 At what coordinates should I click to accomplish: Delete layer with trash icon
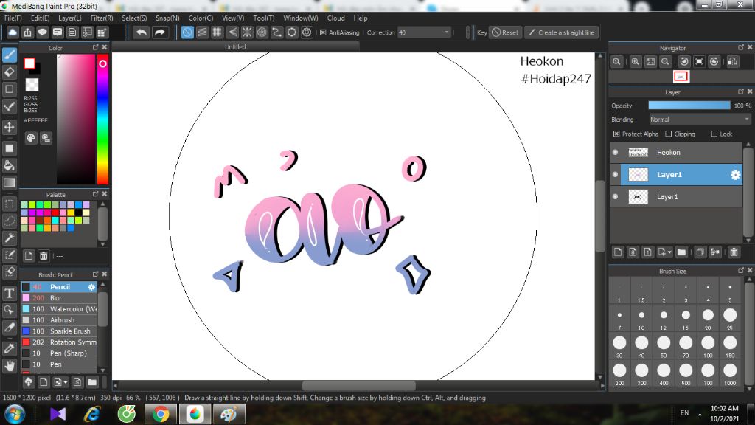click(x=734, y=252)
